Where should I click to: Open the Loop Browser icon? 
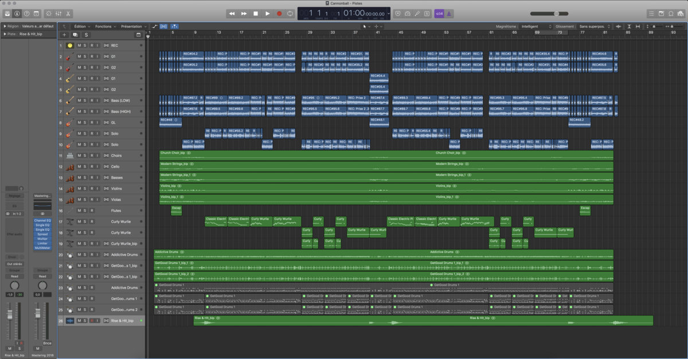[x=671, y=13]
